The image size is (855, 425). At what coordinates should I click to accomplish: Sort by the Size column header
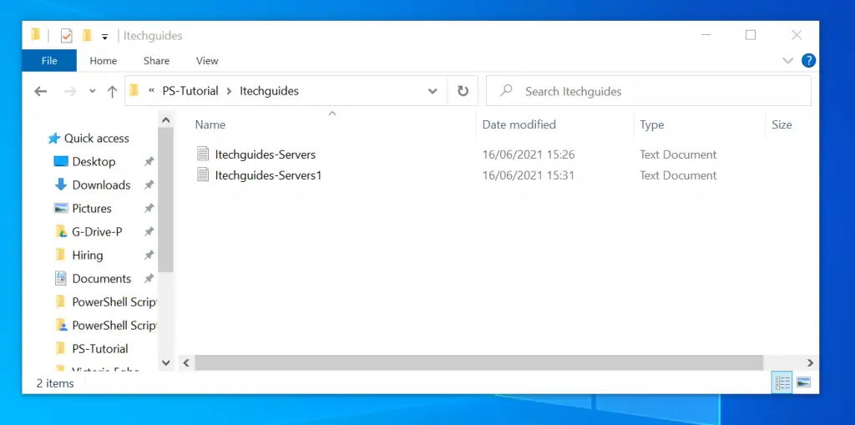782,124
